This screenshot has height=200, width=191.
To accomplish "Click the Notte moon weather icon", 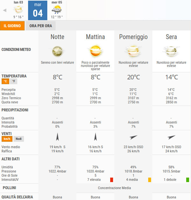I will coord(57,51).
